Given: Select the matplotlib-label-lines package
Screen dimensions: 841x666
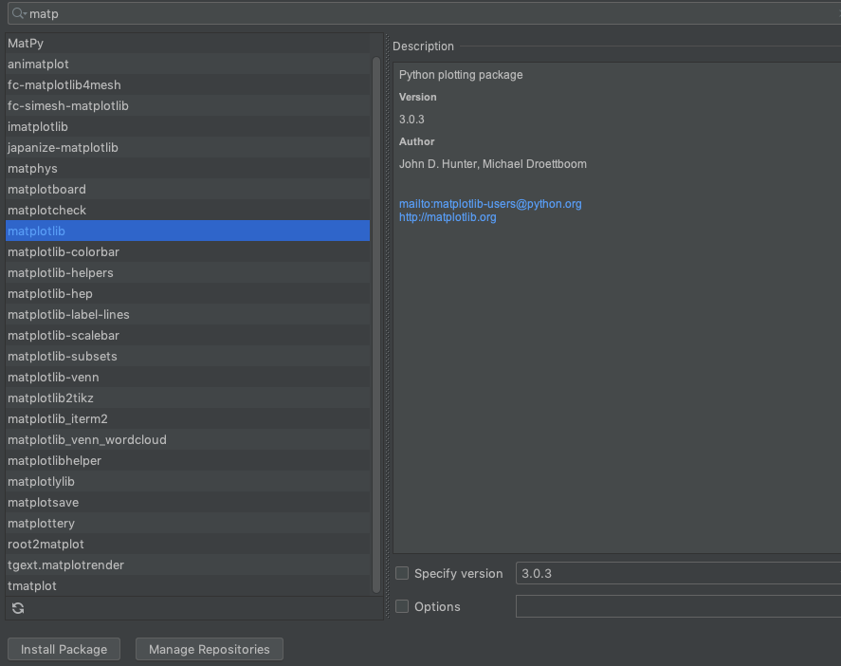Looking at the screenshot, I should [188, 314].
